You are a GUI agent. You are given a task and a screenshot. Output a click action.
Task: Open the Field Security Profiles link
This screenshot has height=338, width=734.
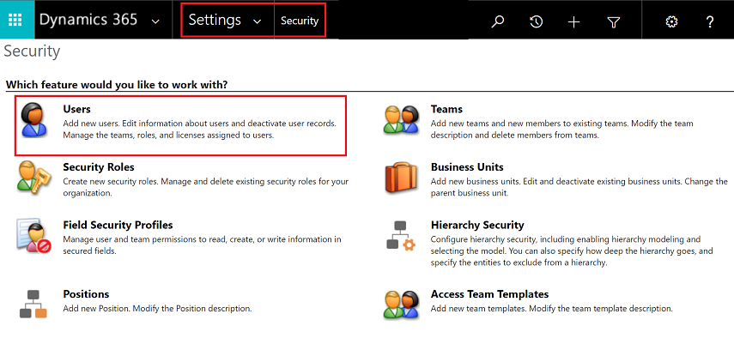click(118, 225)
